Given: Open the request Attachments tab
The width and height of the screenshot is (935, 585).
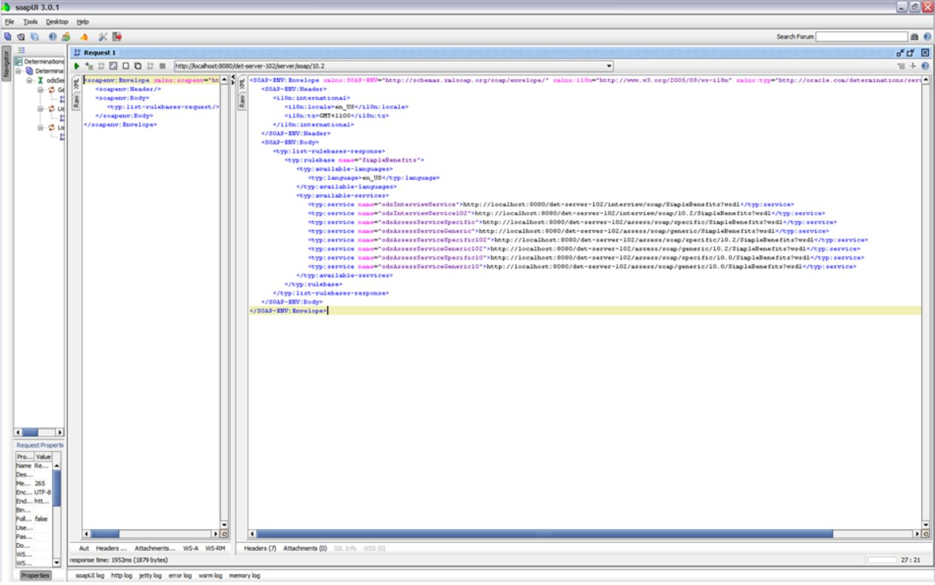Looking at the screenshot, I should (x=155, y=548).
